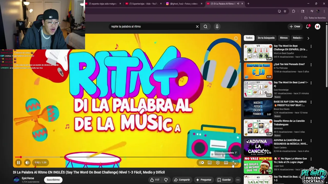Dislike the video with thumbs down

click(166, 180)
